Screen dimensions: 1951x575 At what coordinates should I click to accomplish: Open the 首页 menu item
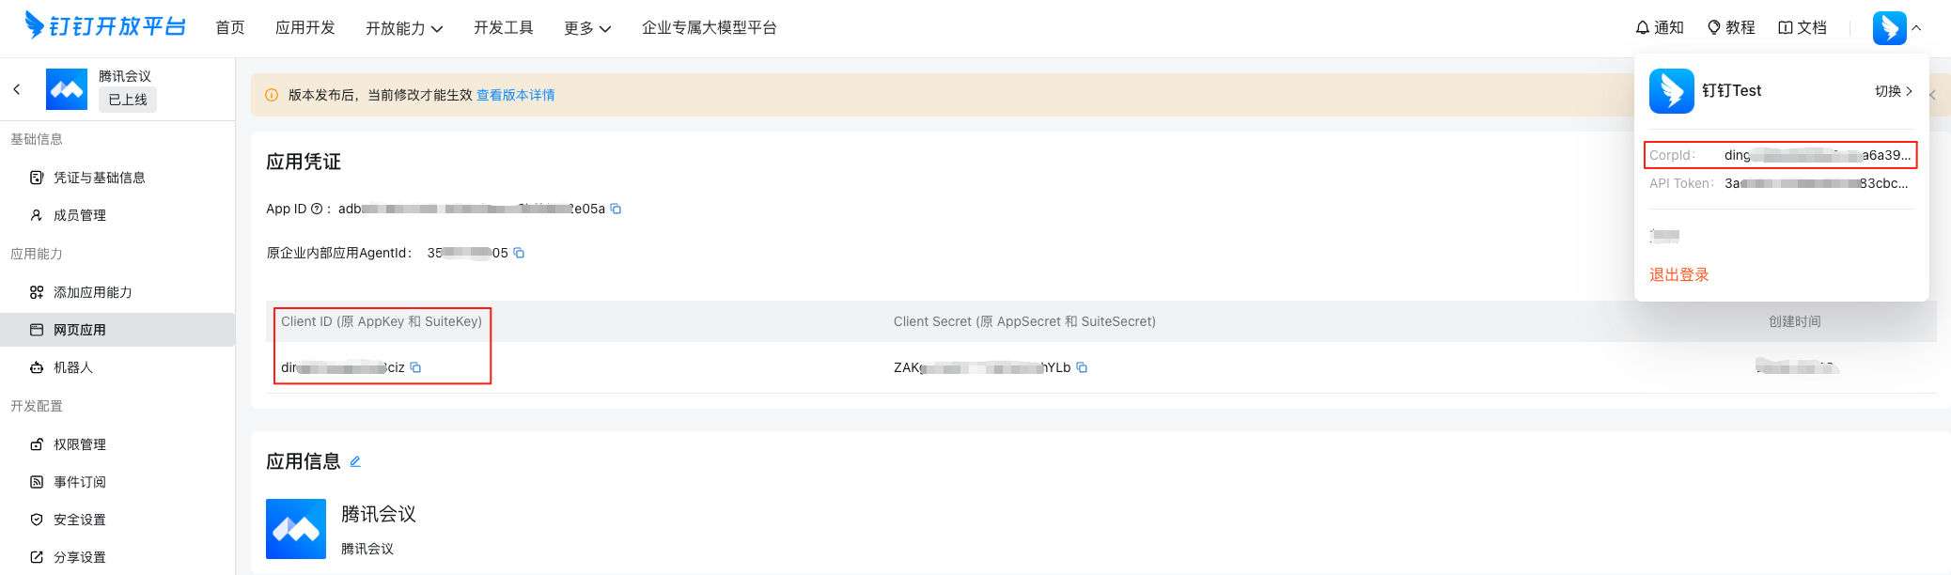click(x=230, y=28)
